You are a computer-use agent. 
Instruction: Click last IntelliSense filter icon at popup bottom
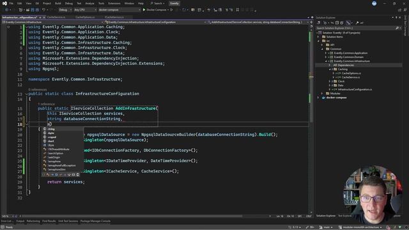[x=78, y=174]
